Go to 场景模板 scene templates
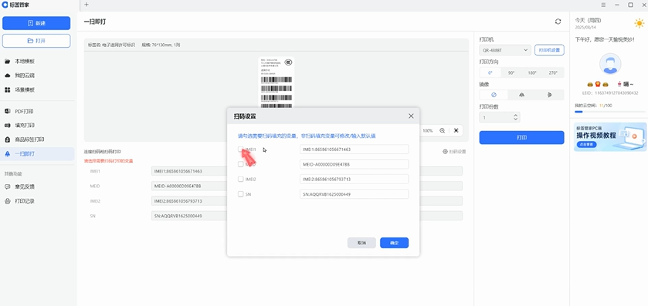The width and height of the screenshot is (648, 306). pos(25,89)
